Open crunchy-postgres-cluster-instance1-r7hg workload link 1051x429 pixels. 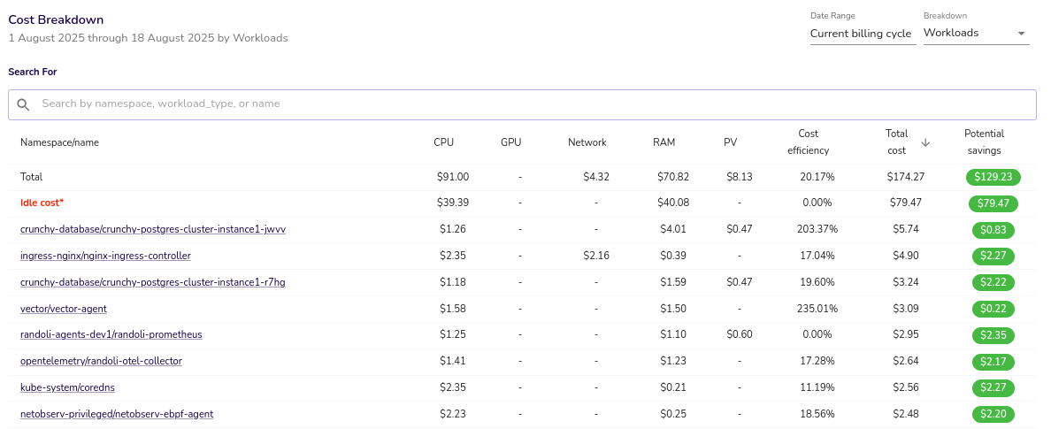[152, 283]
